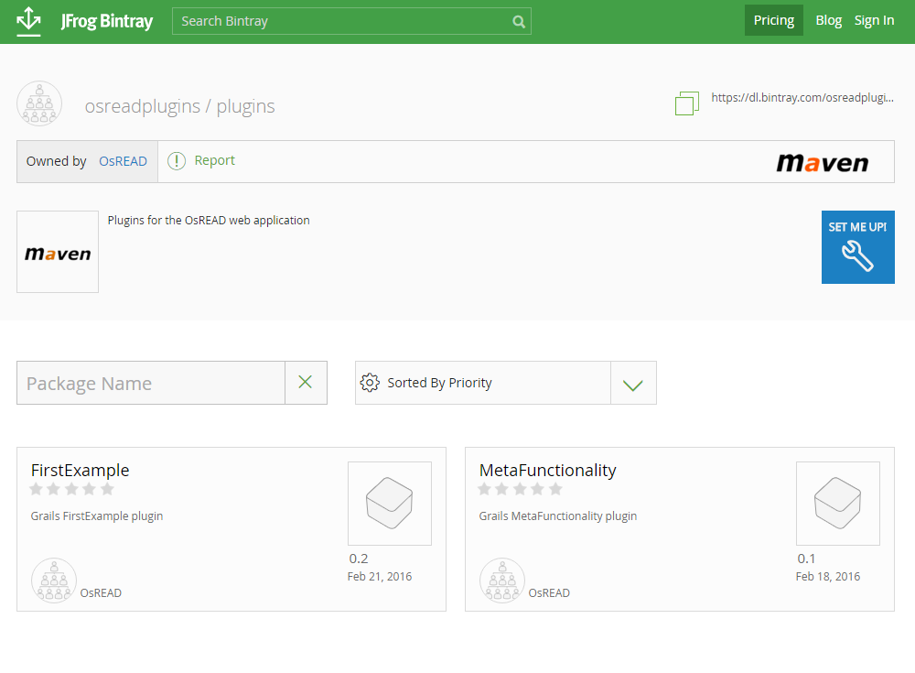Click the search magnifier icon
Viewport: 915px width, 673px height.
519,22
